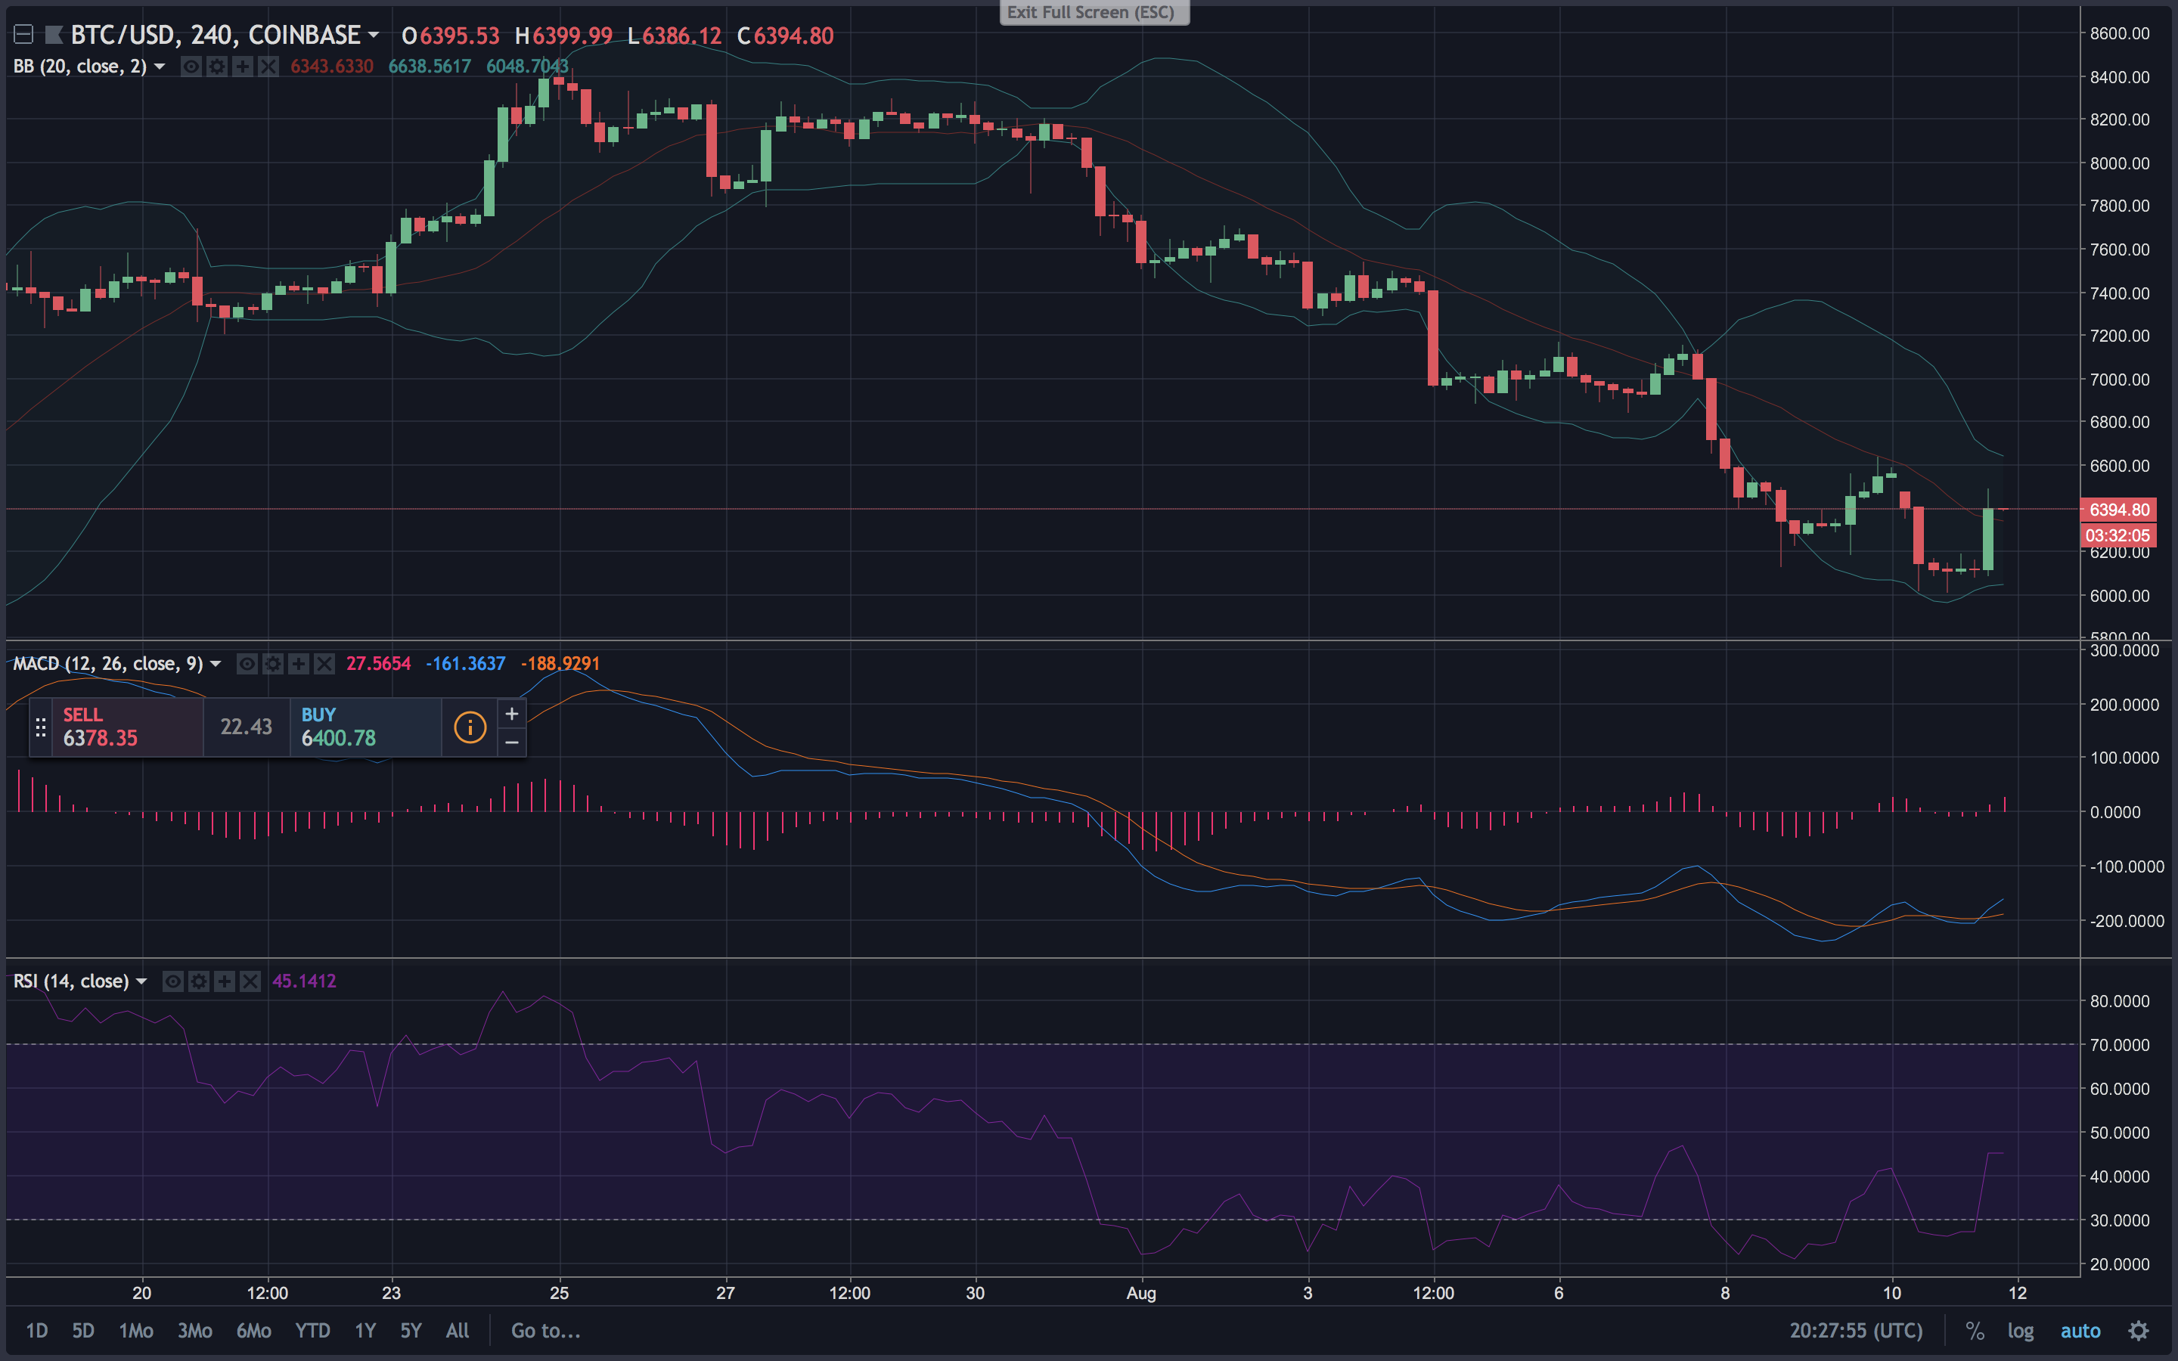Click the 8000.00 price axis label
This screenshot has height=1361, width=2178.
tap(2120, 163)
